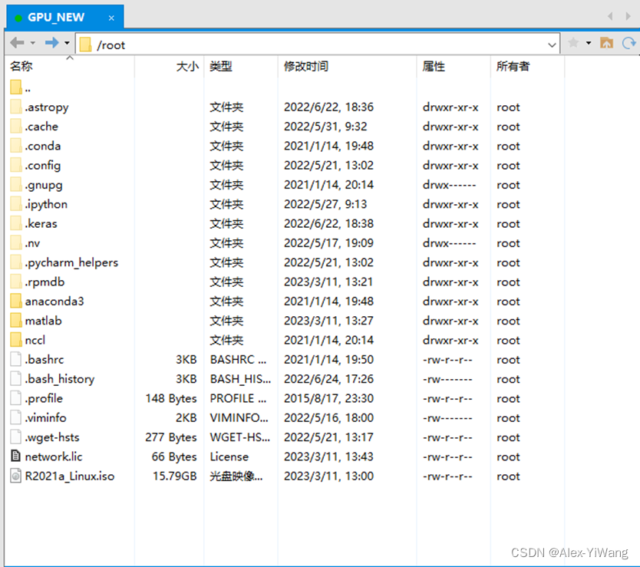
Task: Click the License type cell
Action: coord(229,457)
